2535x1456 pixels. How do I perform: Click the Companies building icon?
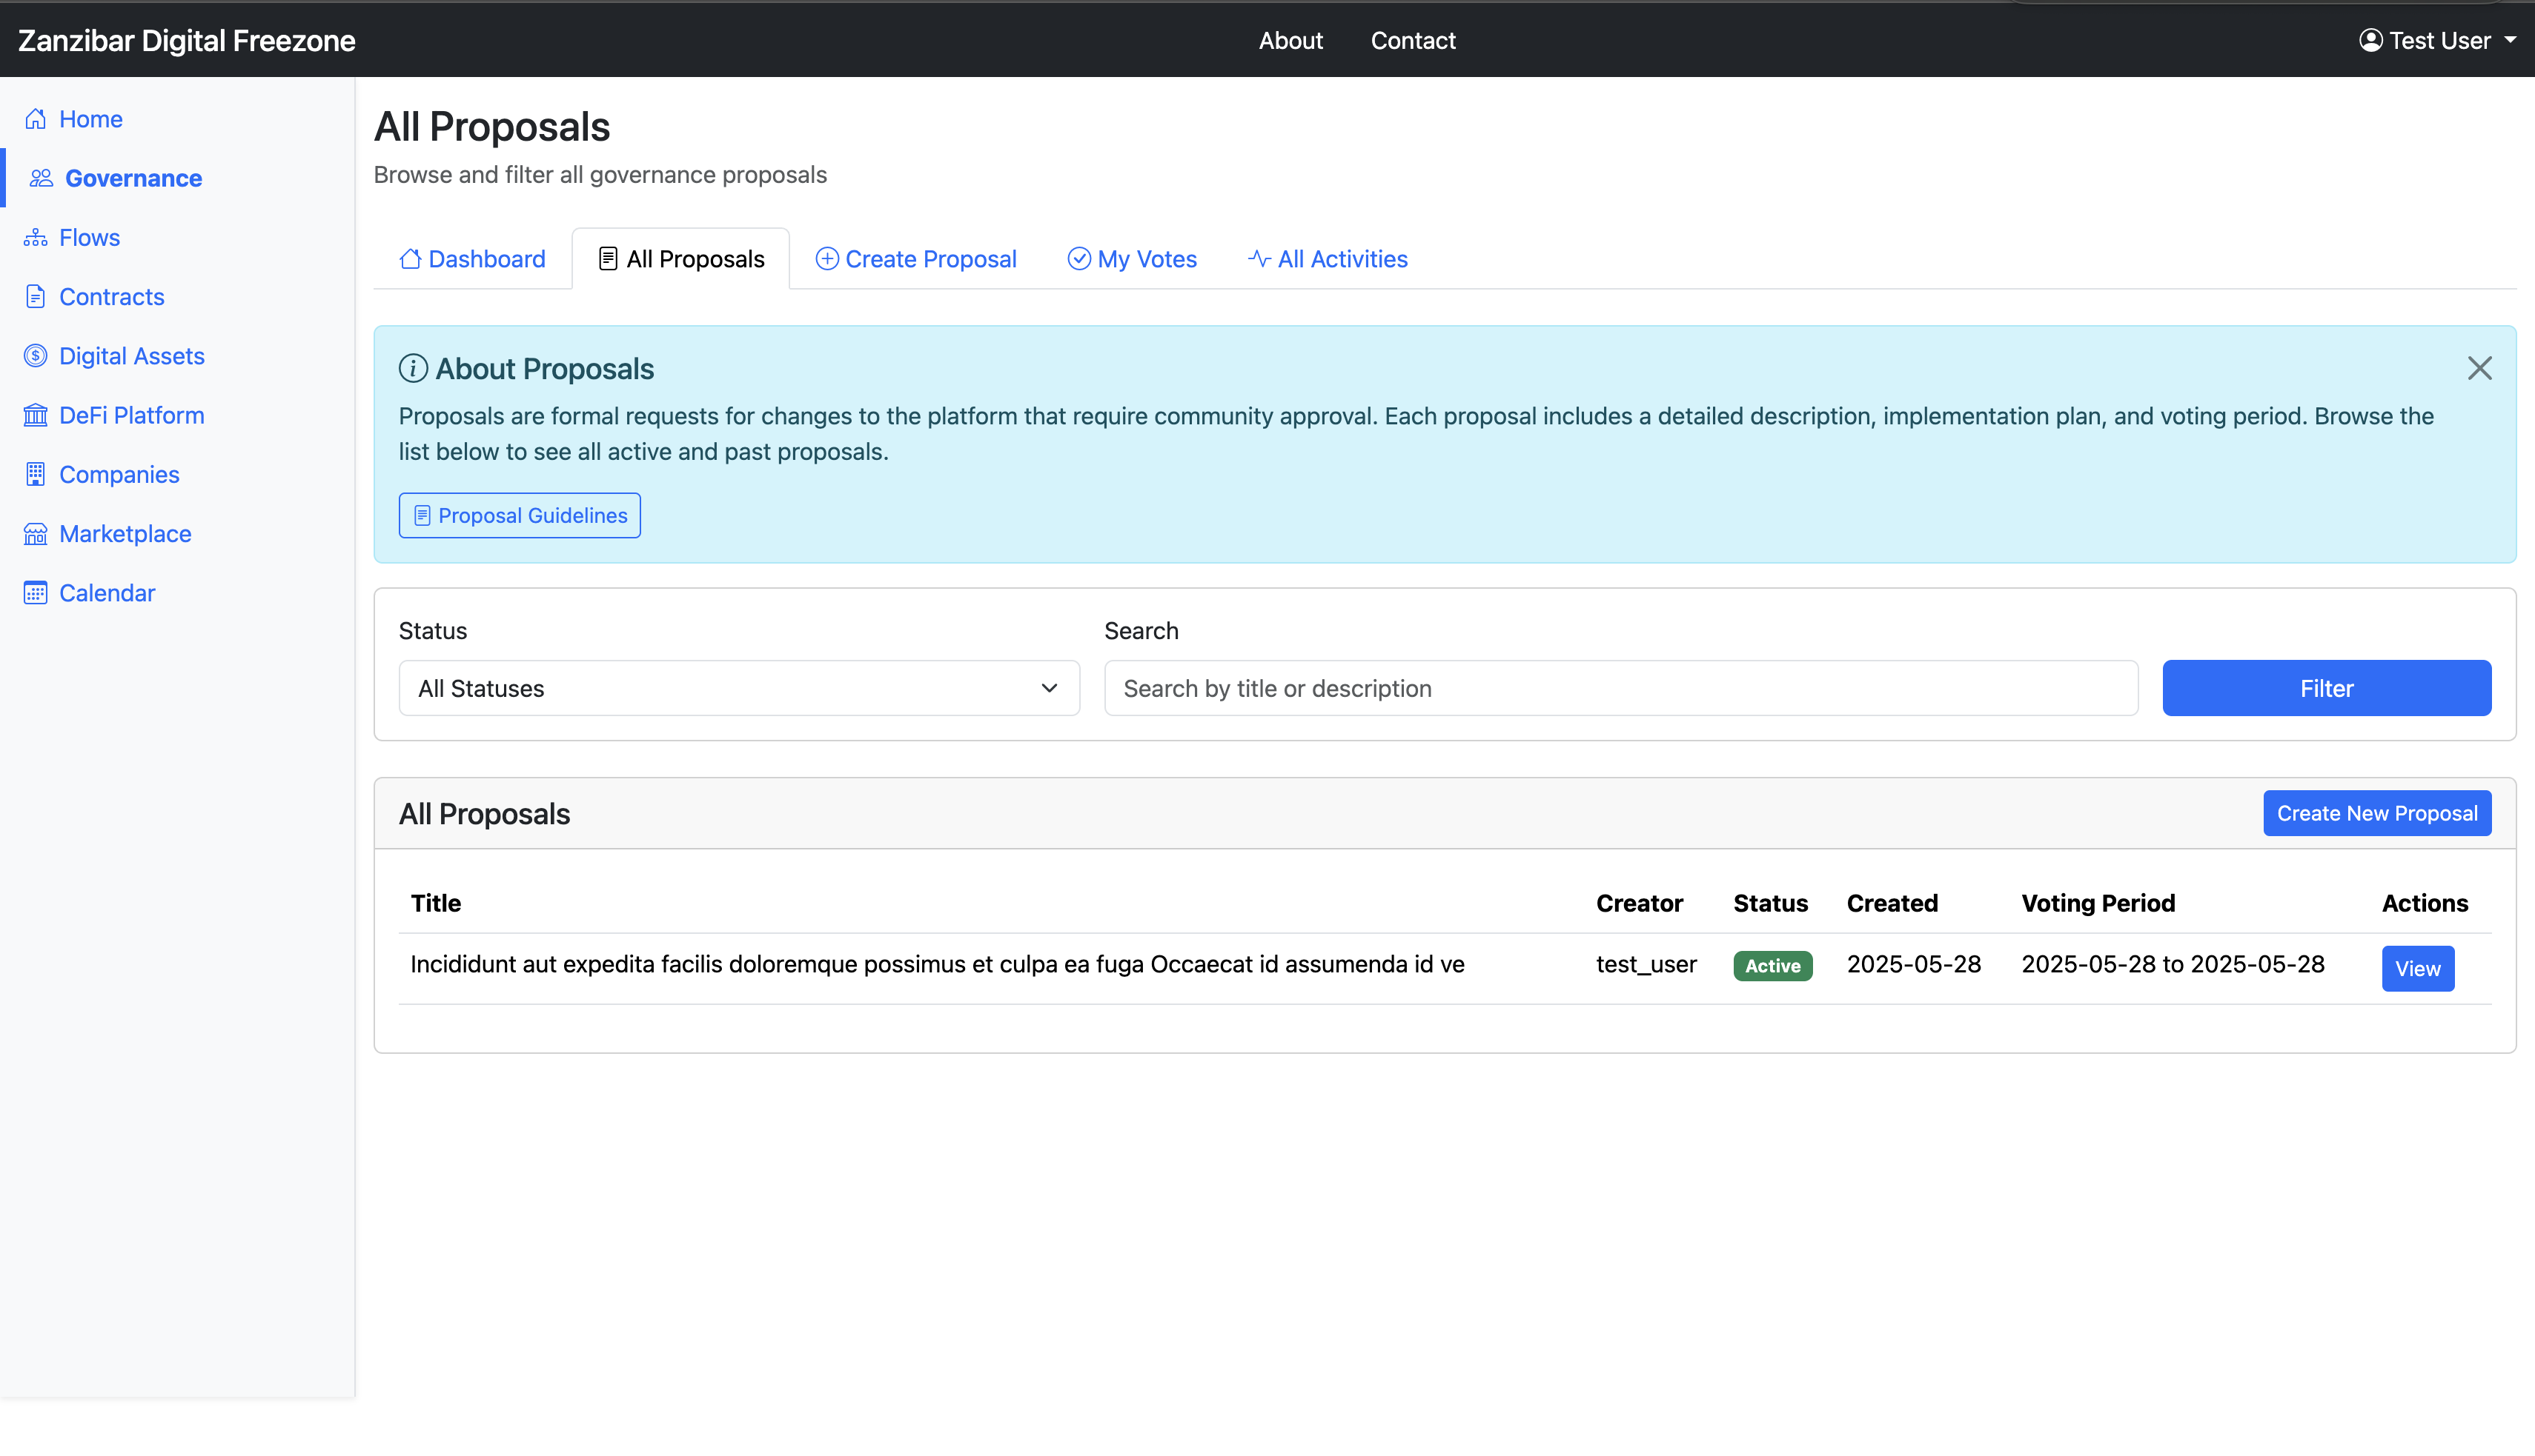(36, 474)
